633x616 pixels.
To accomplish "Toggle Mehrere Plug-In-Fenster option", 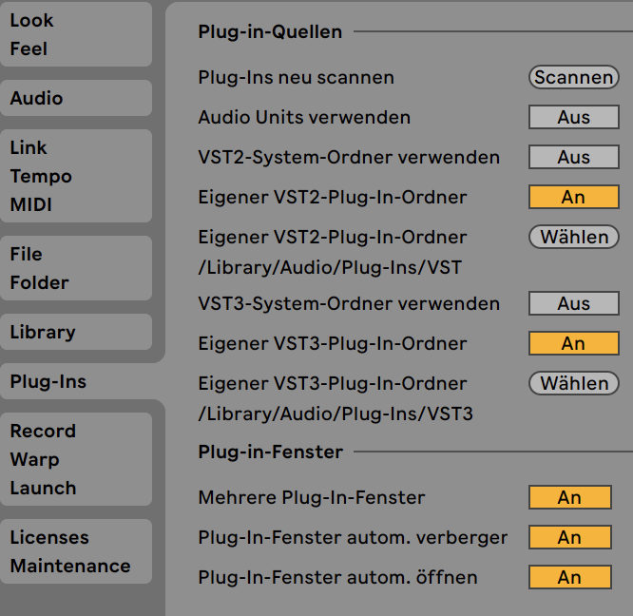I will [569, 498].
